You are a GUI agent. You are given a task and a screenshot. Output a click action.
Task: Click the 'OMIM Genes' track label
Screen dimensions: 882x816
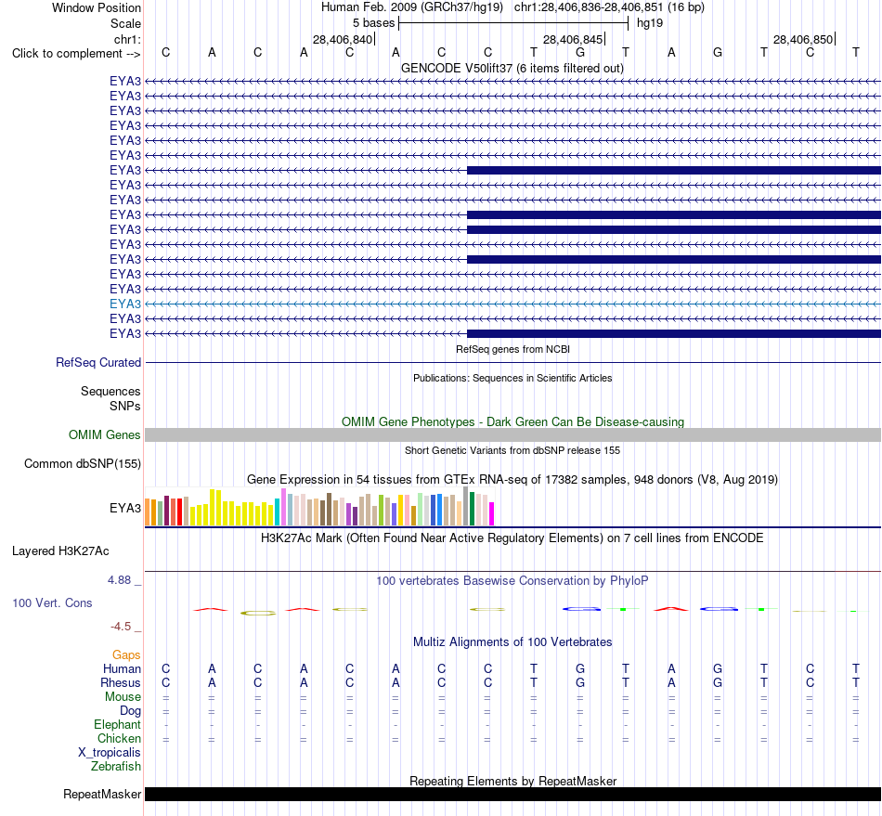[x=105, y=434]
